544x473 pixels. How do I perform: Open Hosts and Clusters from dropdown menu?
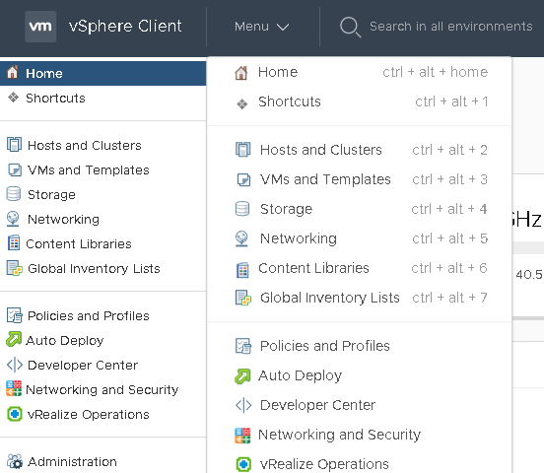tap(361, 150)
